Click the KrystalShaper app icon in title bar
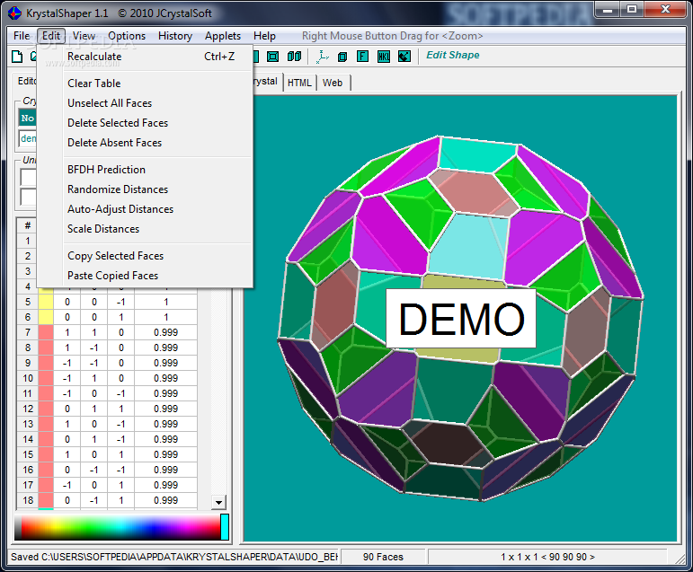693x572 pixels. (x=14, y=13)
